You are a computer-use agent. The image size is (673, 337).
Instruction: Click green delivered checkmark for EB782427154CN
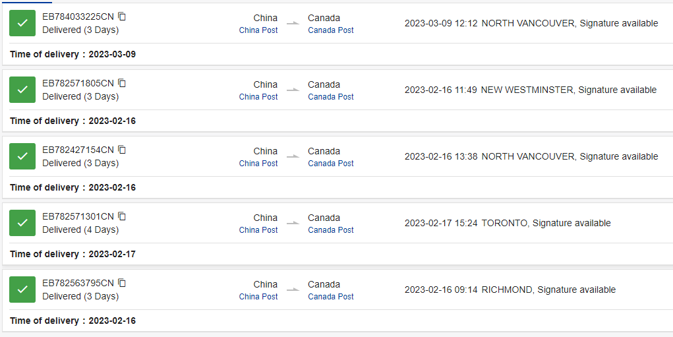pyautogui.click(x=22, y=156)
